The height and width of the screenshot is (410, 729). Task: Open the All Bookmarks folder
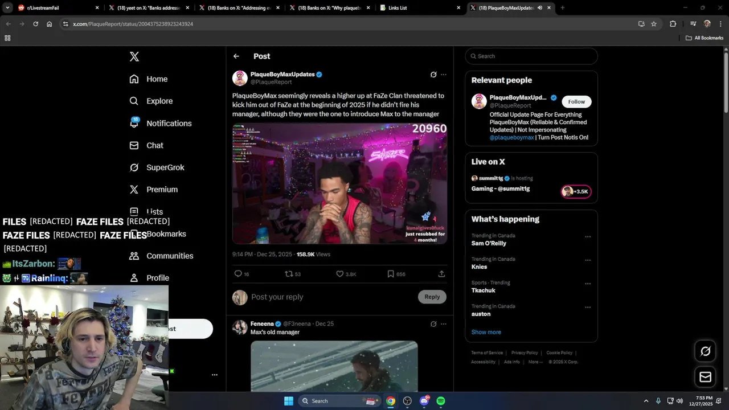coord(705,38)
